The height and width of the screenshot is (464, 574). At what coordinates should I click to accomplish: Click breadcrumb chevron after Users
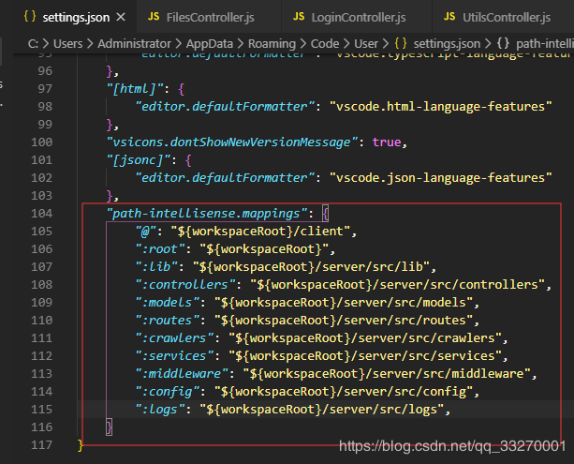click(x=90, y=44)
